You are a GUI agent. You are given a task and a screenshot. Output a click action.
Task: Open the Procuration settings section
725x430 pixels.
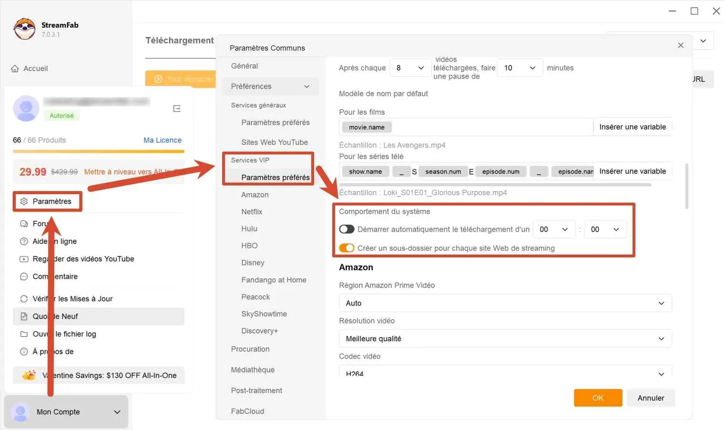click(x=250, y=349)
